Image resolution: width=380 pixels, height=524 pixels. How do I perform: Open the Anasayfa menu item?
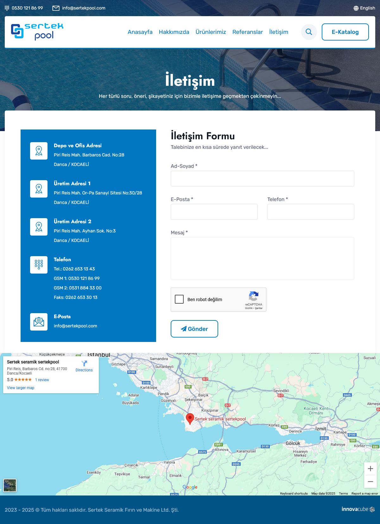(x=140, y=32)
